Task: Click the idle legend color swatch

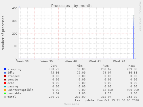Action: (x=5, y=73)
